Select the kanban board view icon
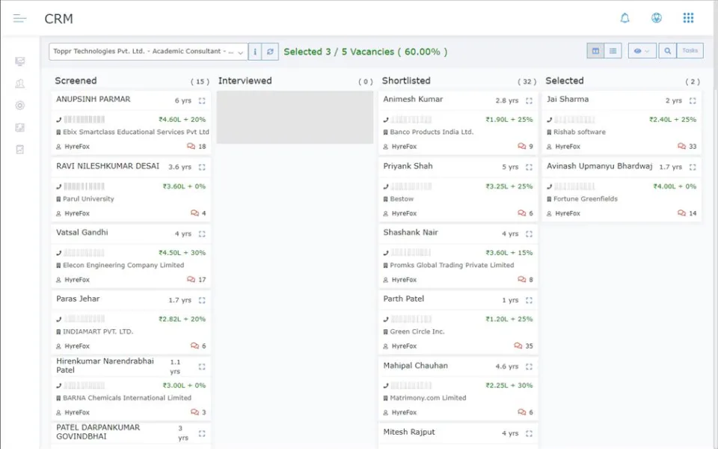The width and height of the screenshot is (718, 449). point(595,50)
